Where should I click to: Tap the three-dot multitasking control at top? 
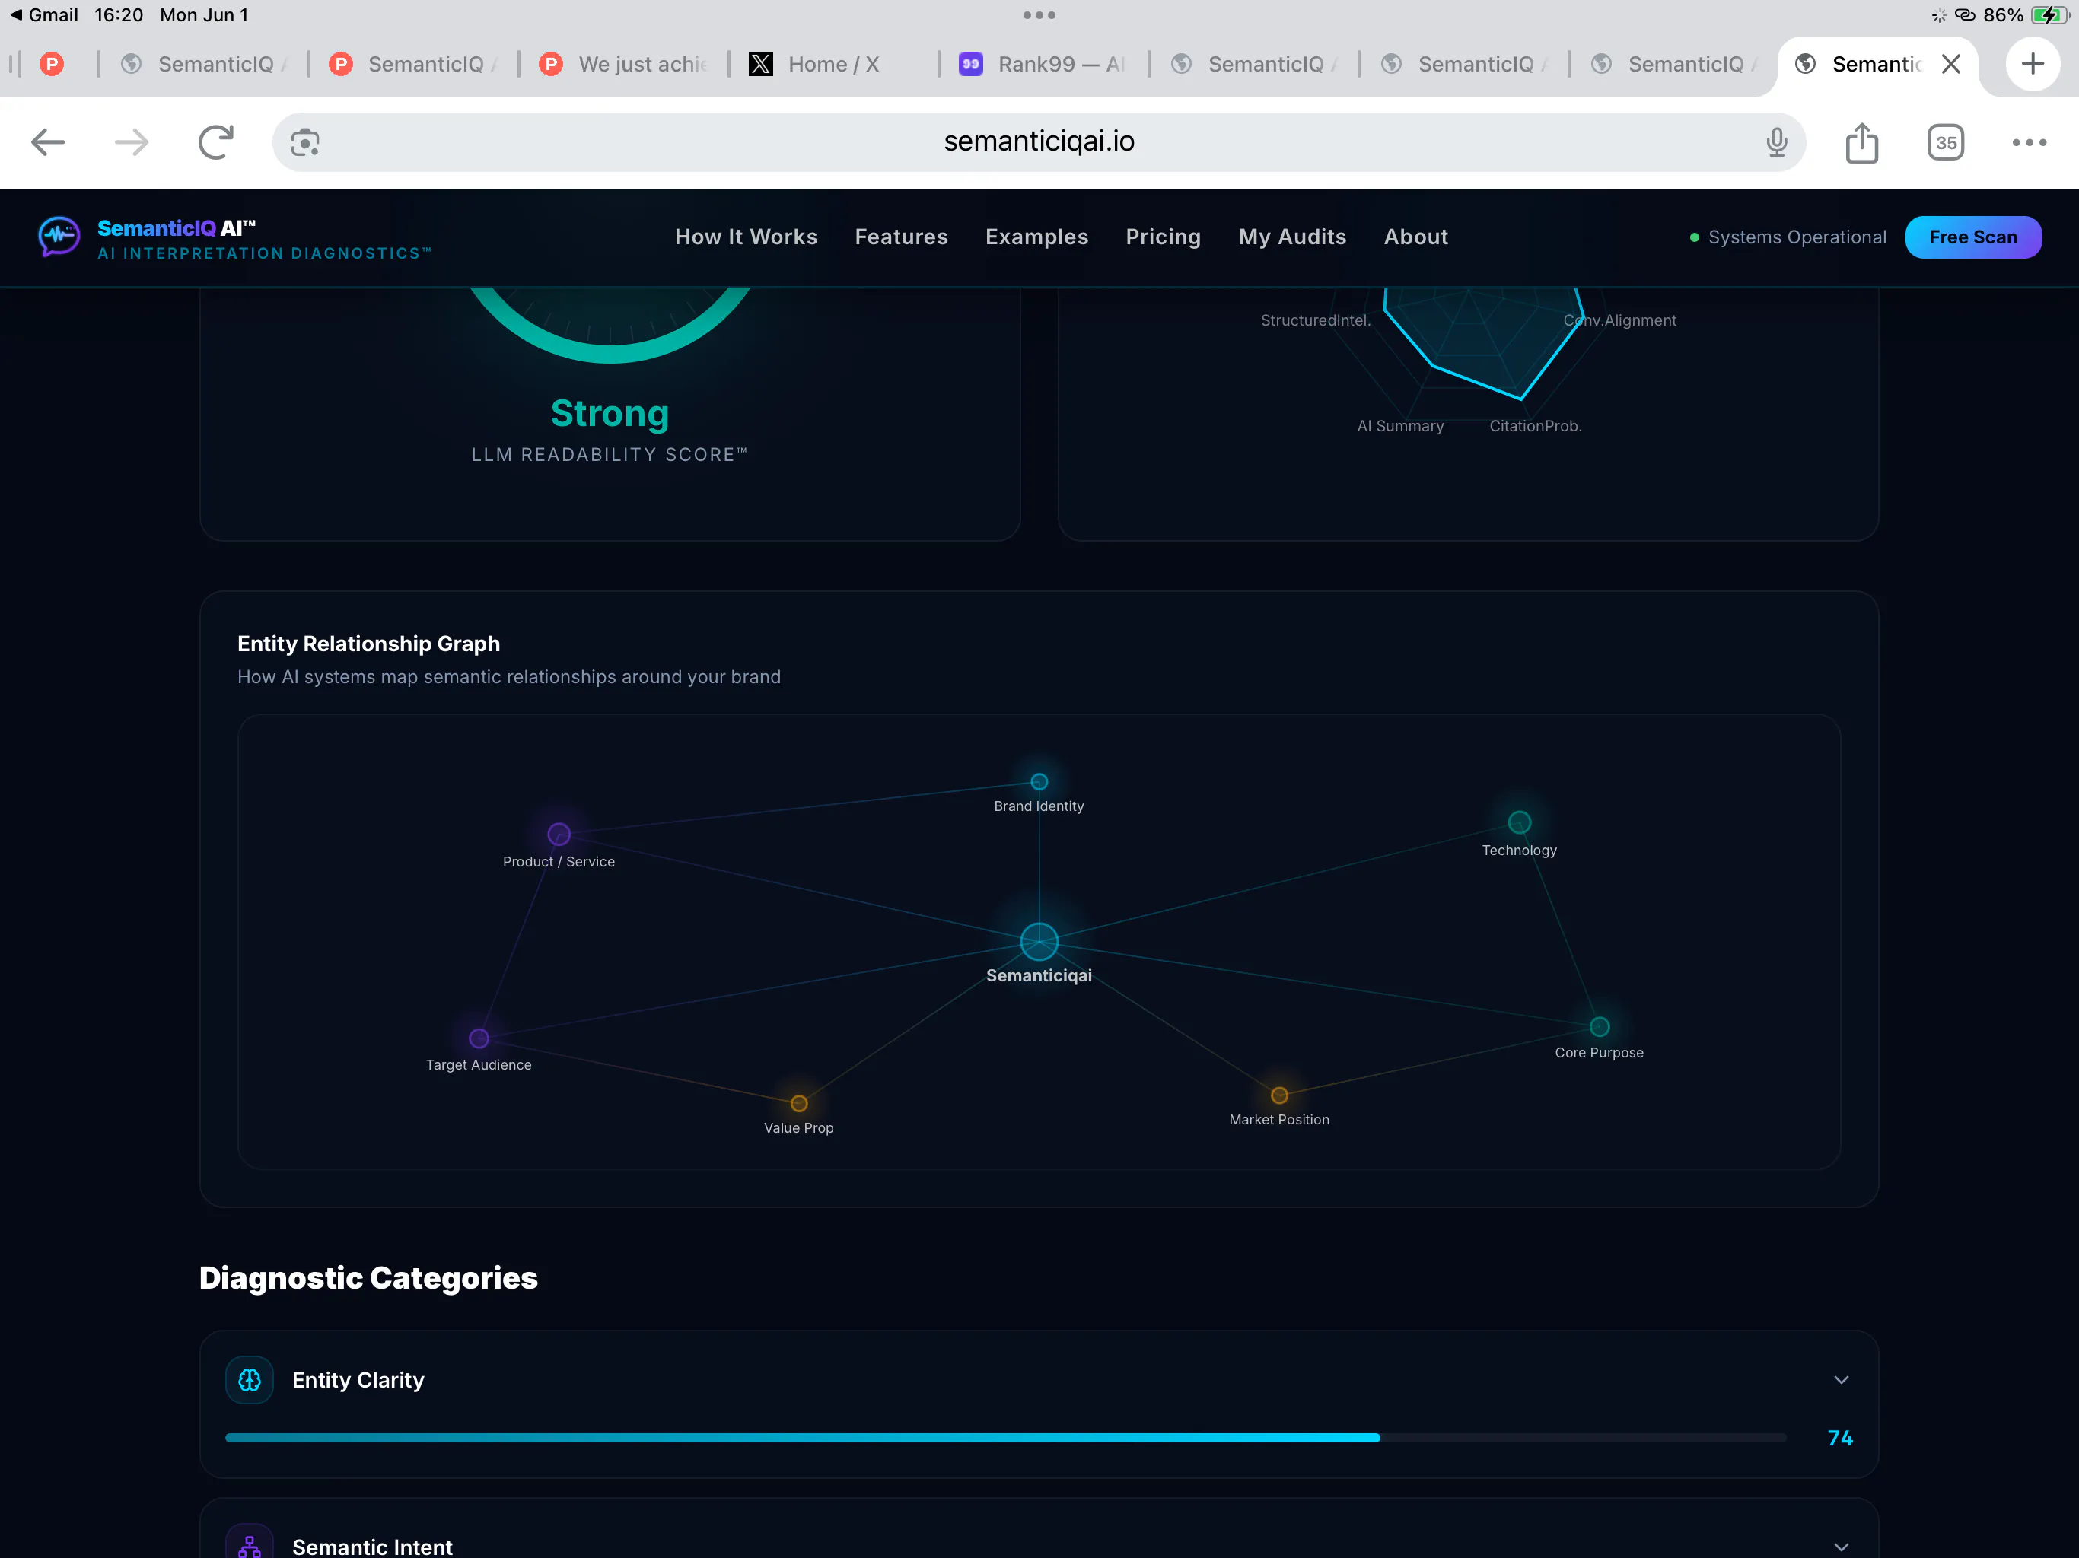click(x=1039, y=15)
